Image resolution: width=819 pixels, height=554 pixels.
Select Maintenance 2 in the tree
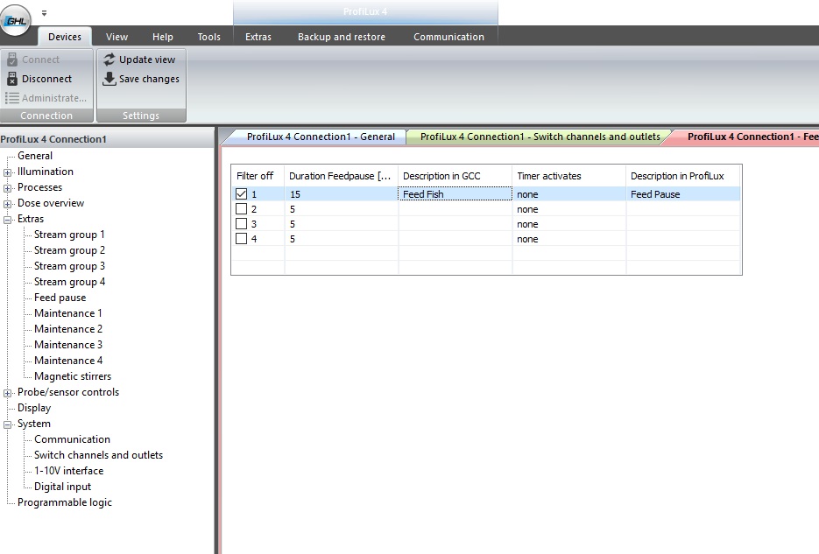[68, 329]
